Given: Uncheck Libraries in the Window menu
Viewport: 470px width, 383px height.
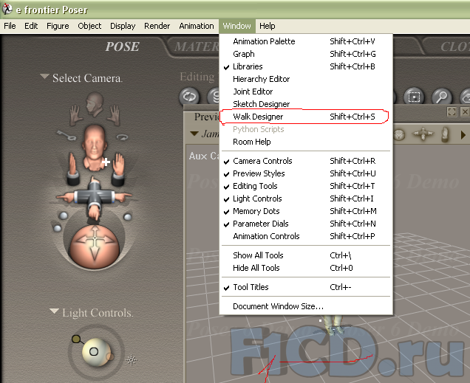Looking at the screenshot, I should pyautogui.click(x=306, y=66).
